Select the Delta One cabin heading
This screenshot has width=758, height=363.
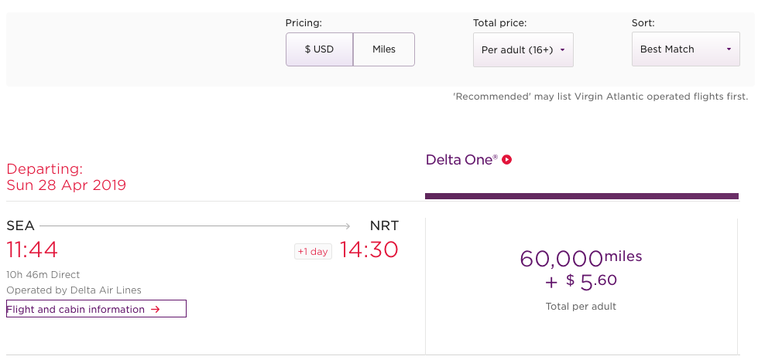pyautogui.click(x=461, y=160)
